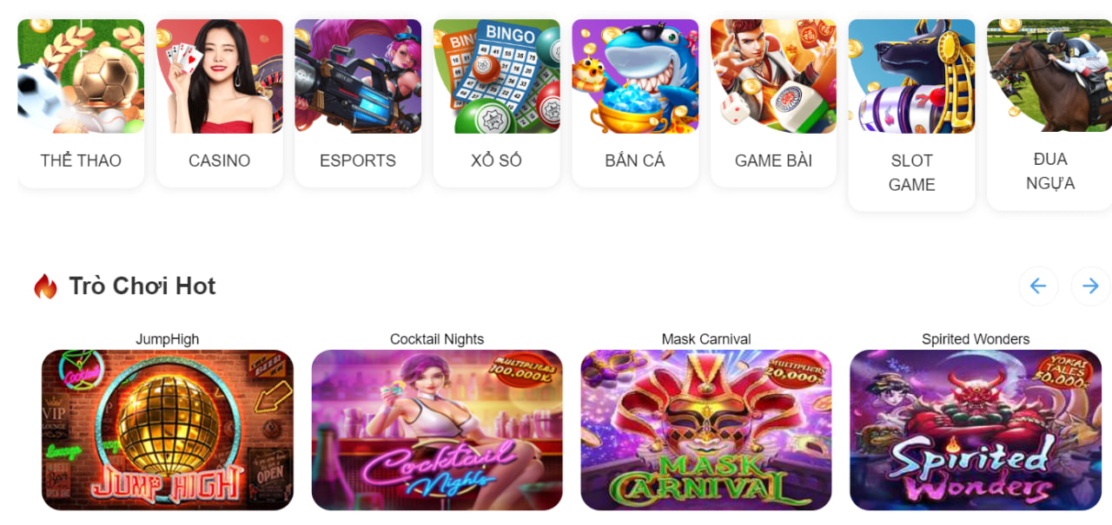Screen dimensions: 1112x525
Task: Open the JumpHigh game thumbnail
Action: pos(168,430)
